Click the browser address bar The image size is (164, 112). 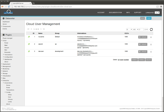84,7
